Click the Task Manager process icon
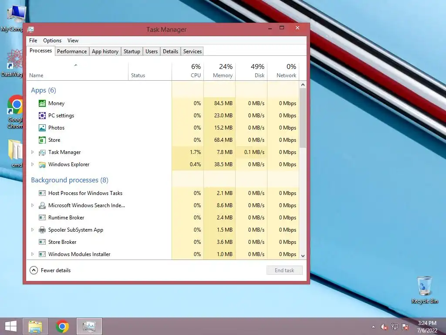Viewport: 446px width, 335px height. [x=42, y=152]
